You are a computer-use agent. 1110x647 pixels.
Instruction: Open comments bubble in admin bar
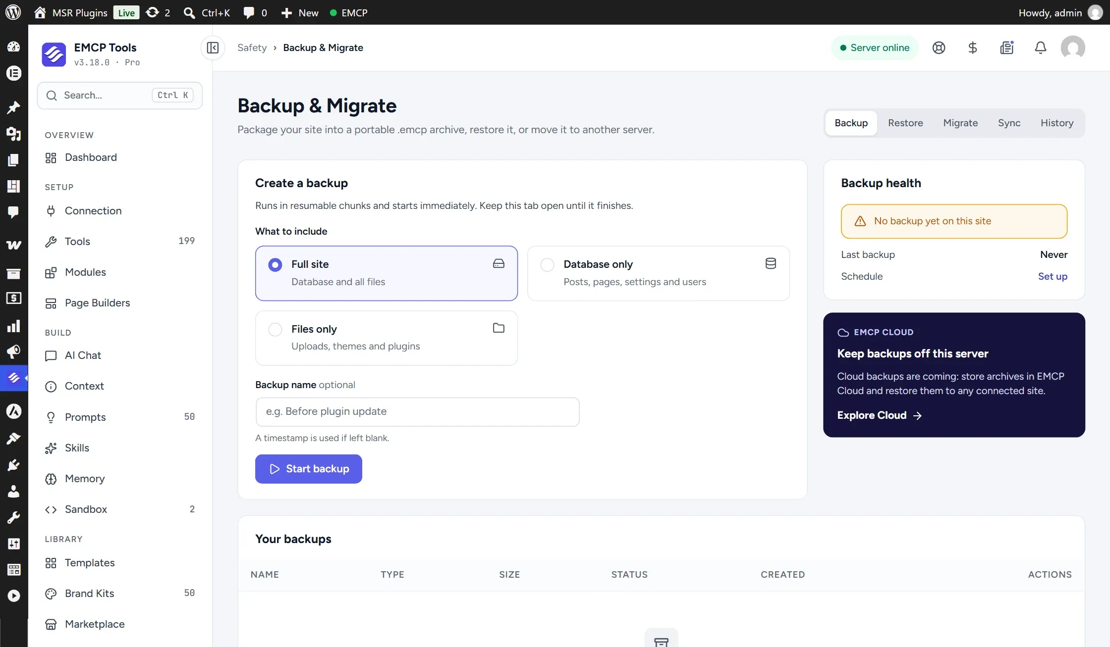(x=255, y=12)
